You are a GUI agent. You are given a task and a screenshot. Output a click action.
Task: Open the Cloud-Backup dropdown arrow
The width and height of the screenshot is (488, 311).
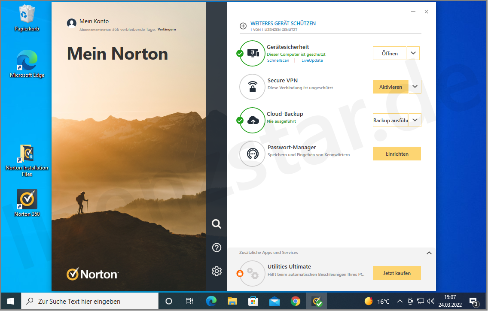click(415, 120)
